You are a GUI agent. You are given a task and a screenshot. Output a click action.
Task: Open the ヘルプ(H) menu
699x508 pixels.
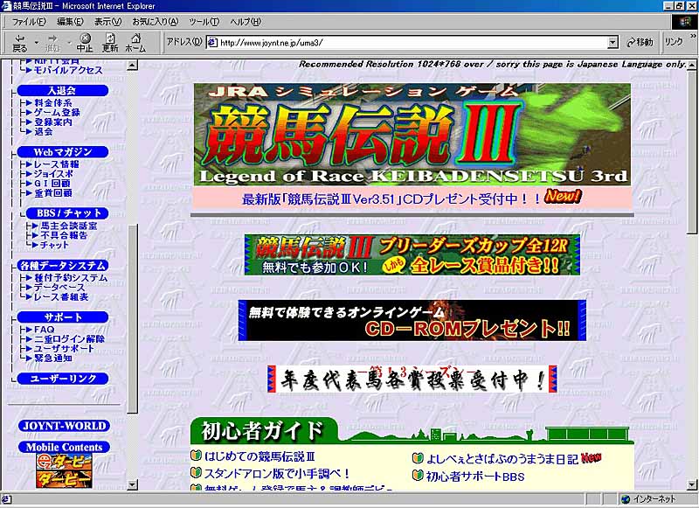click(246, 21)
